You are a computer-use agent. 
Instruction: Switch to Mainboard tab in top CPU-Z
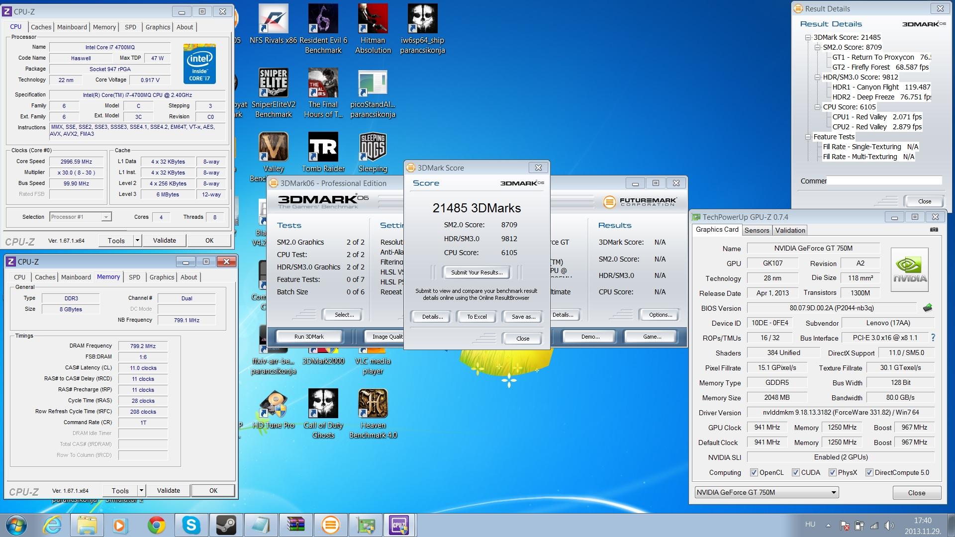point(72,27)
